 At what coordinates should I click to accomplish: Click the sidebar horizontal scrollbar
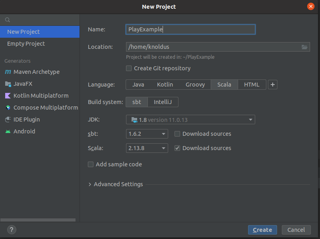38,220
